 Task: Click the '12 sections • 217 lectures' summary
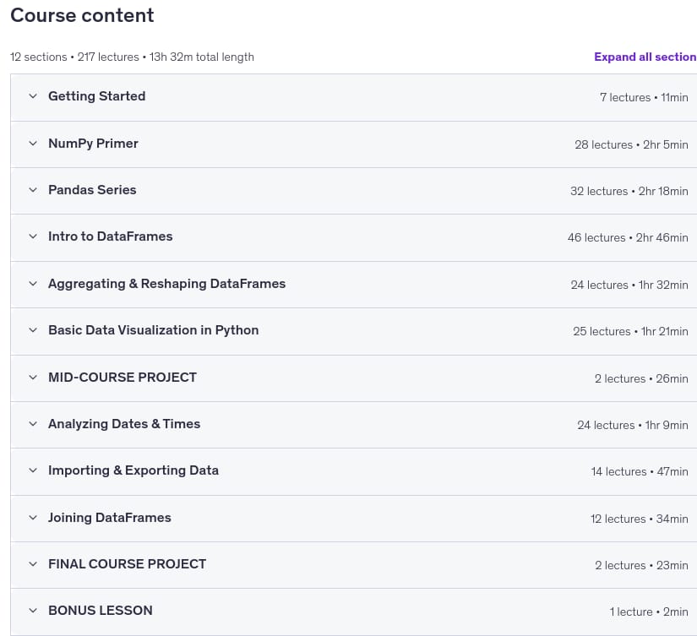74,57
